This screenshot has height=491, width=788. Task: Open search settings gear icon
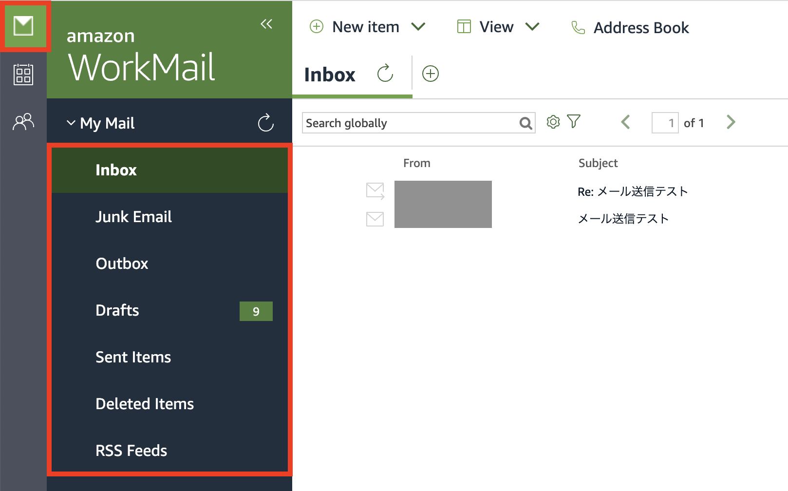553,122
